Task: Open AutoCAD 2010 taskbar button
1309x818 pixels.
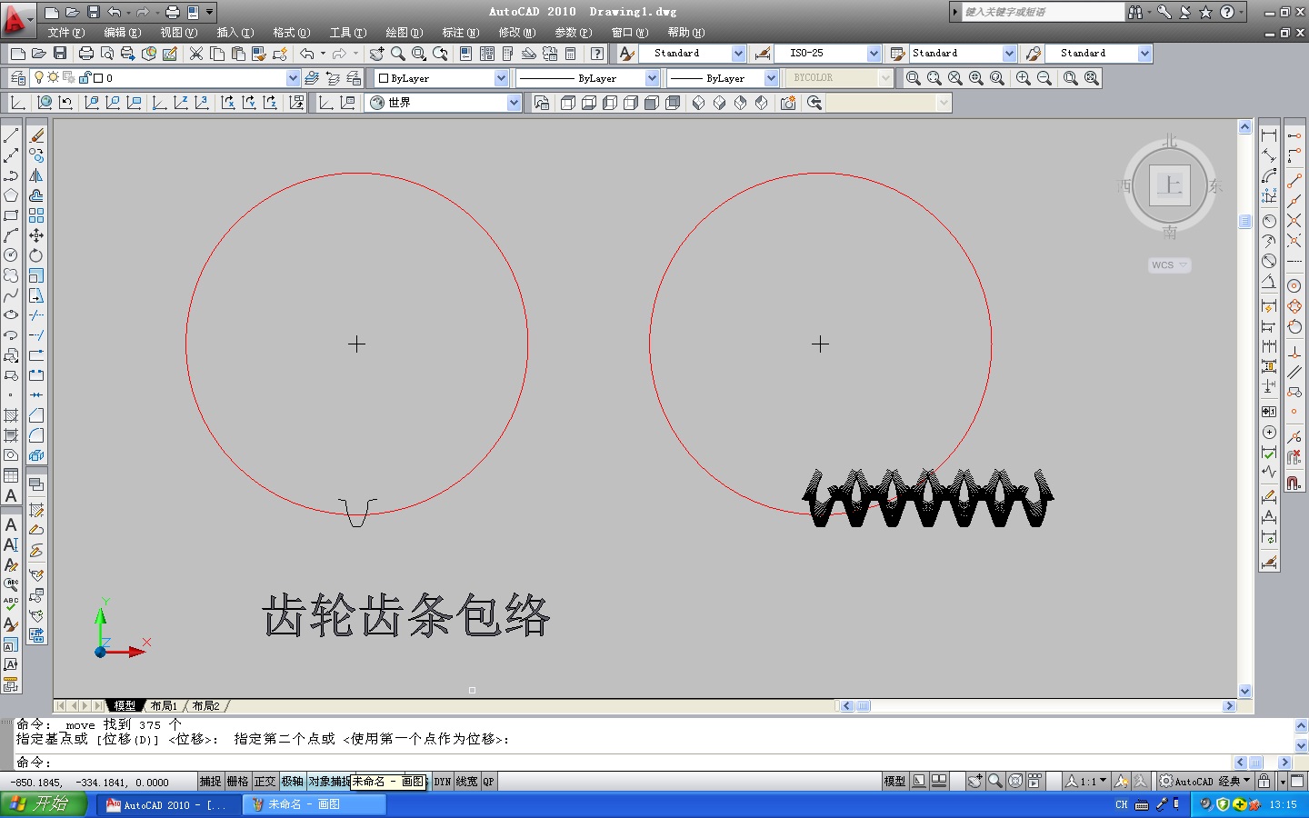Action: (x=167, y=804)
